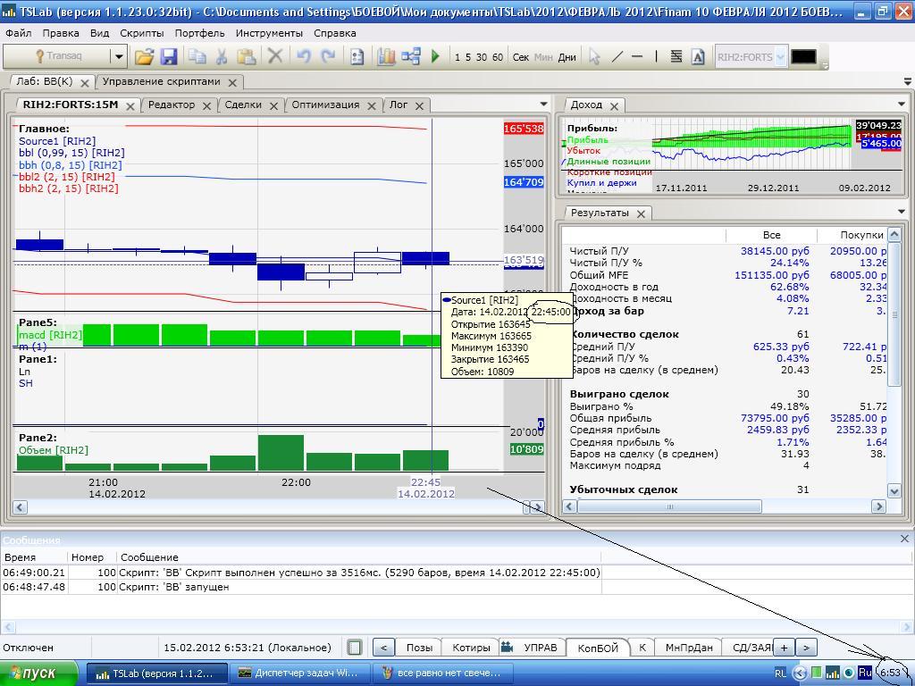Screen dimensions: 915x686
Task: Select the horizontal line drawing tool
Action: click(637, 56)
